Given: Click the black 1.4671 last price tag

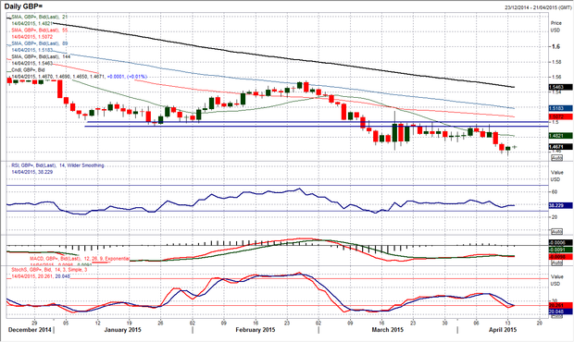Looking at the screenshot, I should click(560, 147).
